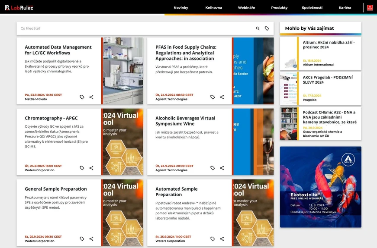Image resolution: width=377 pixels, height=248 pixels.
Task: Share the PFAS in Food Supply webinar
Action: pos(222,97)
